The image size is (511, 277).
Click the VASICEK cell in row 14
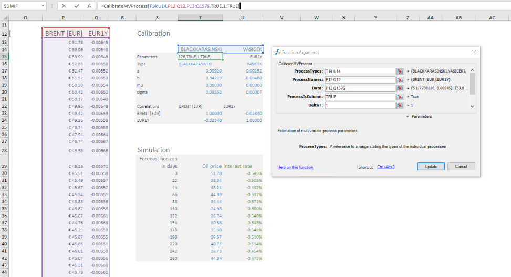click(x=243, y=49)
